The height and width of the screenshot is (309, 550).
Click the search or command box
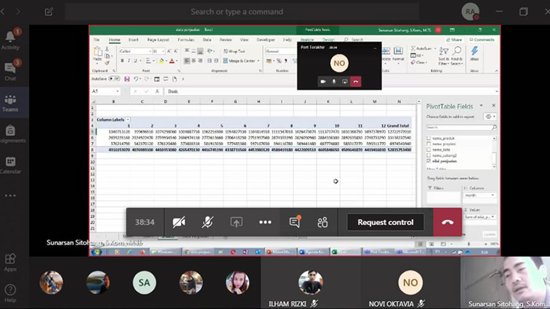tap(237, 12)
